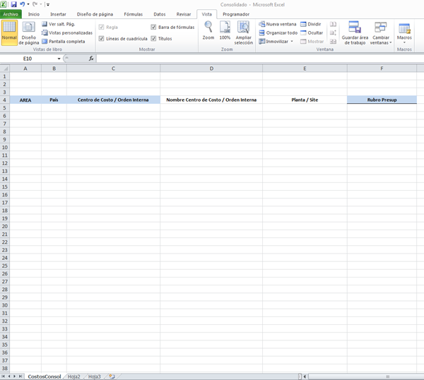Open the Fórmulas ribbon tab
Viewport: 424px width, 380px height.
133,14
